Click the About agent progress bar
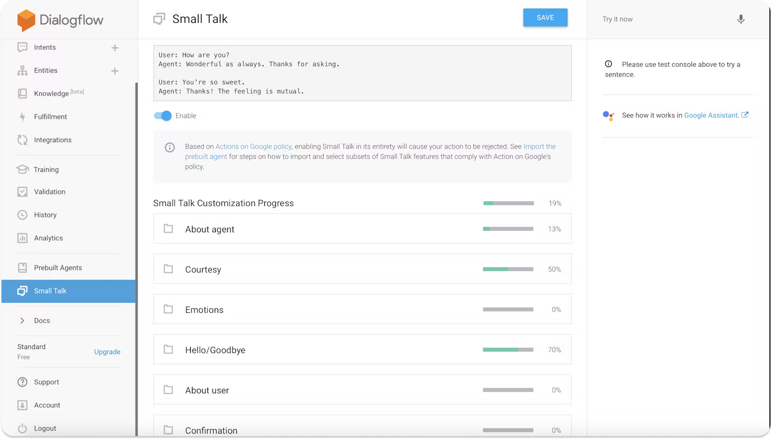Image resolution: width=772 pixels, height=439 pixels. point(508,229)
